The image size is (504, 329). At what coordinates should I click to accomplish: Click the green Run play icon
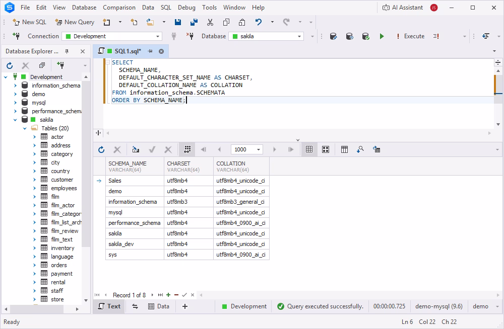pos(382,36)
